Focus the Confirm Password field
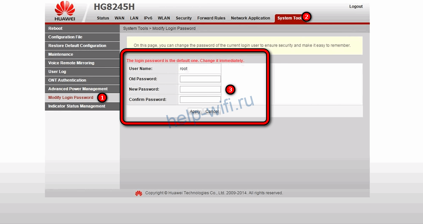Viewport: 423px width, 224px height. coord(200,100)
